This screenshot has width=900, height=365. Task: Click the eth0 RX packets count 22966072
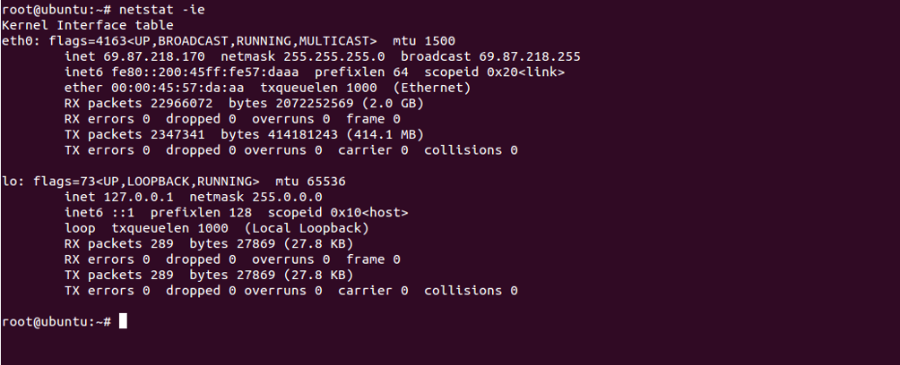(x=181, y=103)
